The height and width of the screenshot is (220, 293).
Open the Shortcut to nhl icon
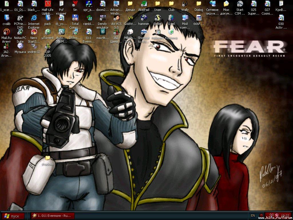[144, 32]
